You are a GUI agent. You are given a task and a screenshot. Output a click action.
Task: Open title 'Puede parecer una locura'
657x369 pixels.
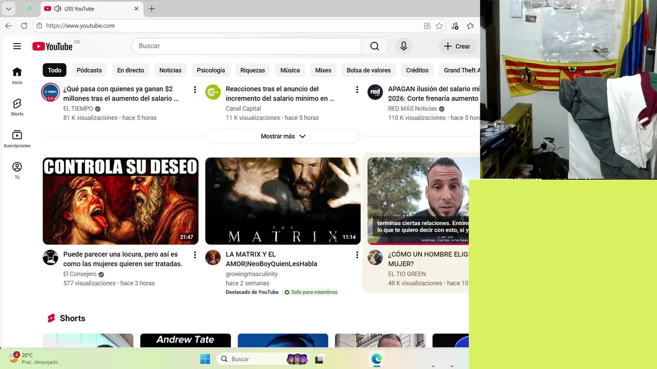pyautogui.click(x=123, y=259)
